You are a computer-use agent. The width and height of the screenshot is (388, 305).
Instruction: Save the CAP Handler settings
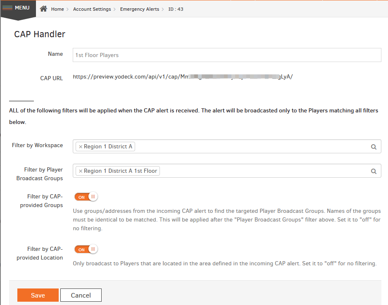[x=38, y=295]
